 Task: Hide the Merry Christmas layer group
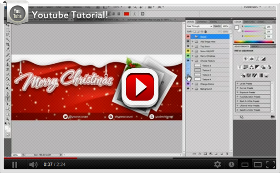tap(188, 56)
